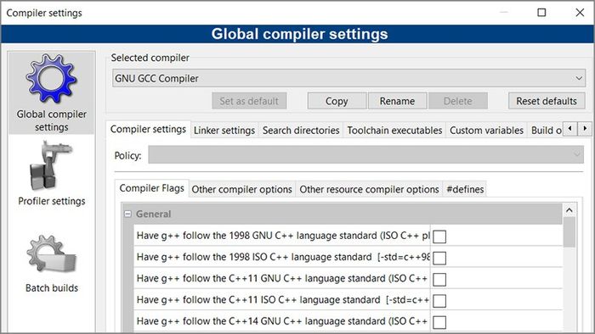Switch to Linker settings tab
The image size is (595, 334).
pyautogui.click(x=224, y=130)
